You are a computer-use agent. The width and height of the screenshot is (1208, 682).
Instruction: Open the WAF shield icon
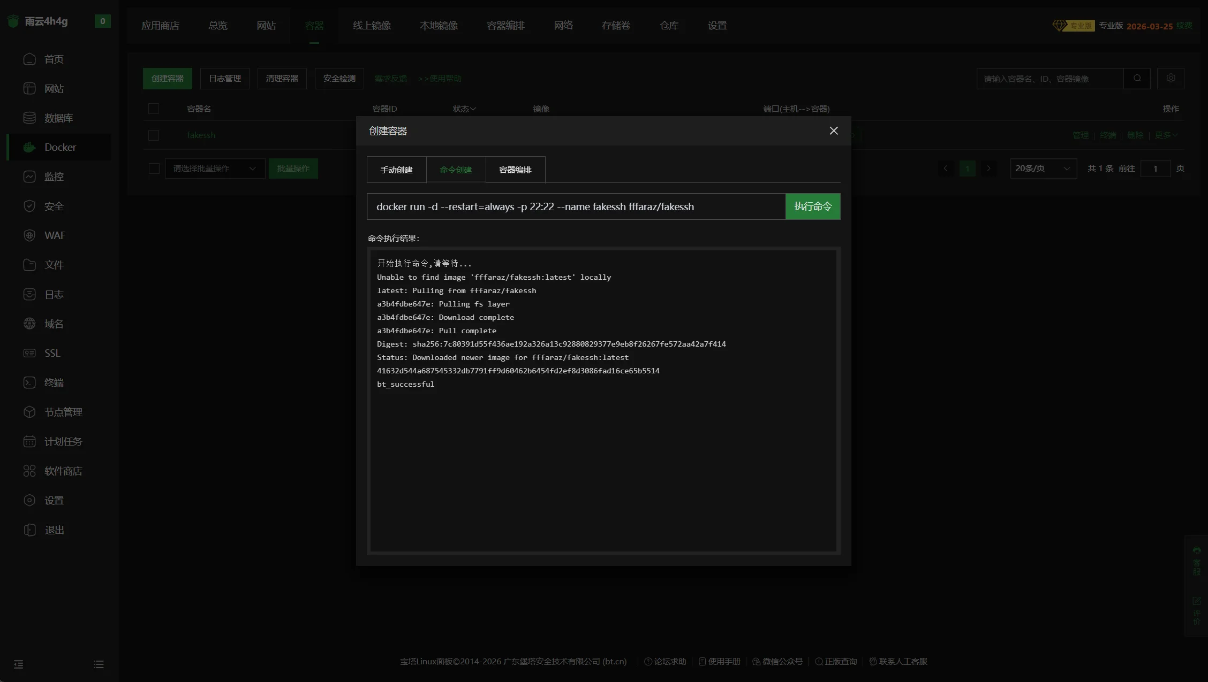(29, 235)
